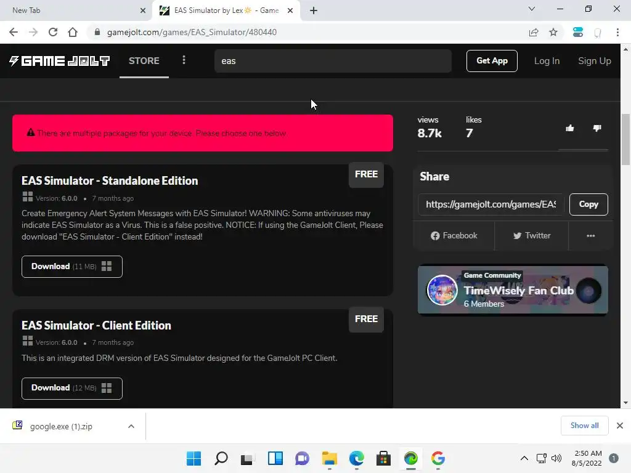Go forward in browser history
The image size is (631, 473).
pos(33,32)
